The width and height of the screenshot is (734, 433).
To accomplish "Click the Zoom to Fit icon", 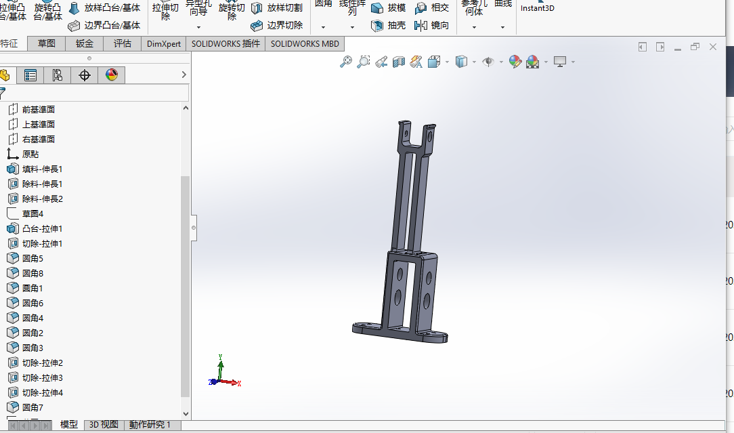I will (346, 62).
